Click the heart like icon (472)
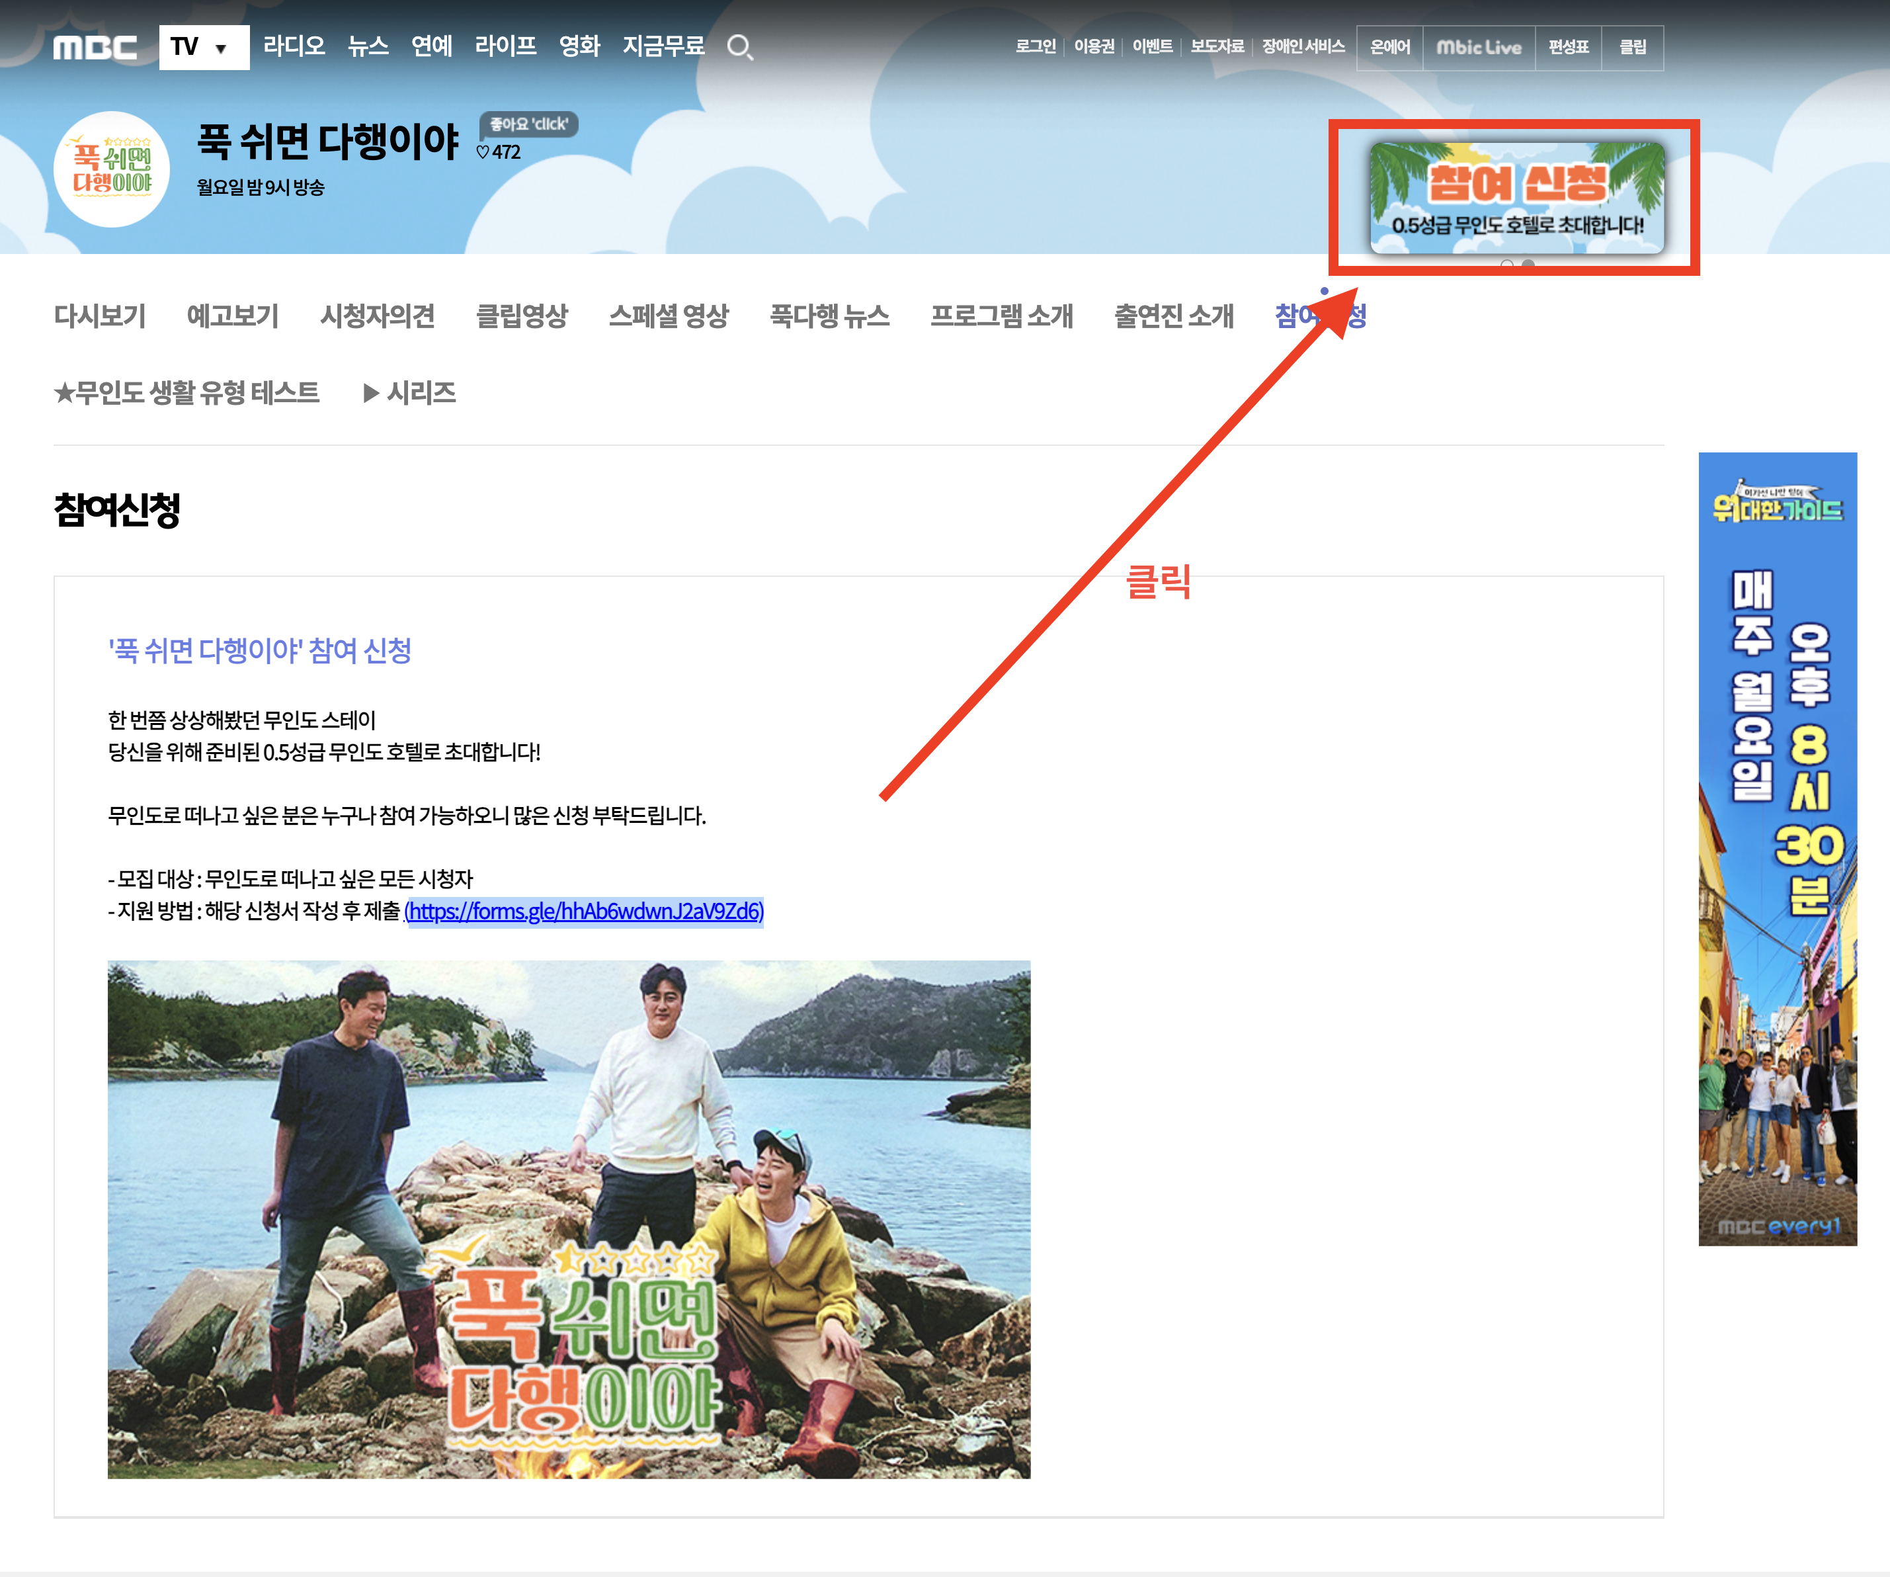1890x1577 pixels. point(483,152)
